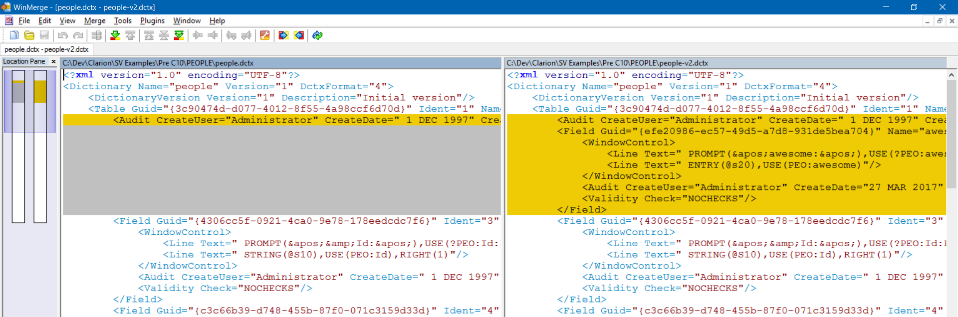Click the left pane people.dctx path header
The height and width of the screenshot is (317, 958).
click(281, 63)
